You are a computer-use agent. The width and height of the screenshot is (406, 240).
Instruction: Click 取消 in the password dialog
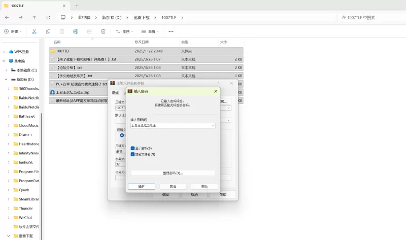(173, 186)
